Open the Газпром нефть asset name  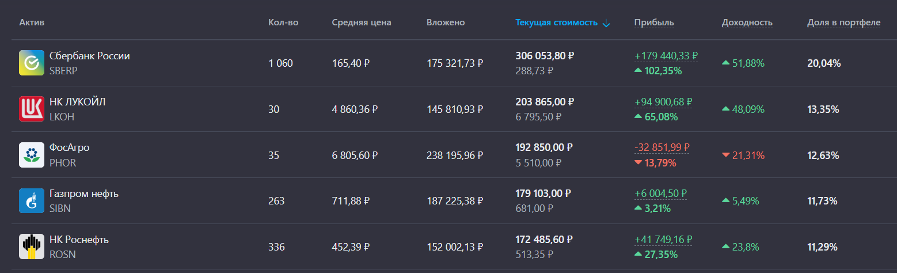(83, 194)
